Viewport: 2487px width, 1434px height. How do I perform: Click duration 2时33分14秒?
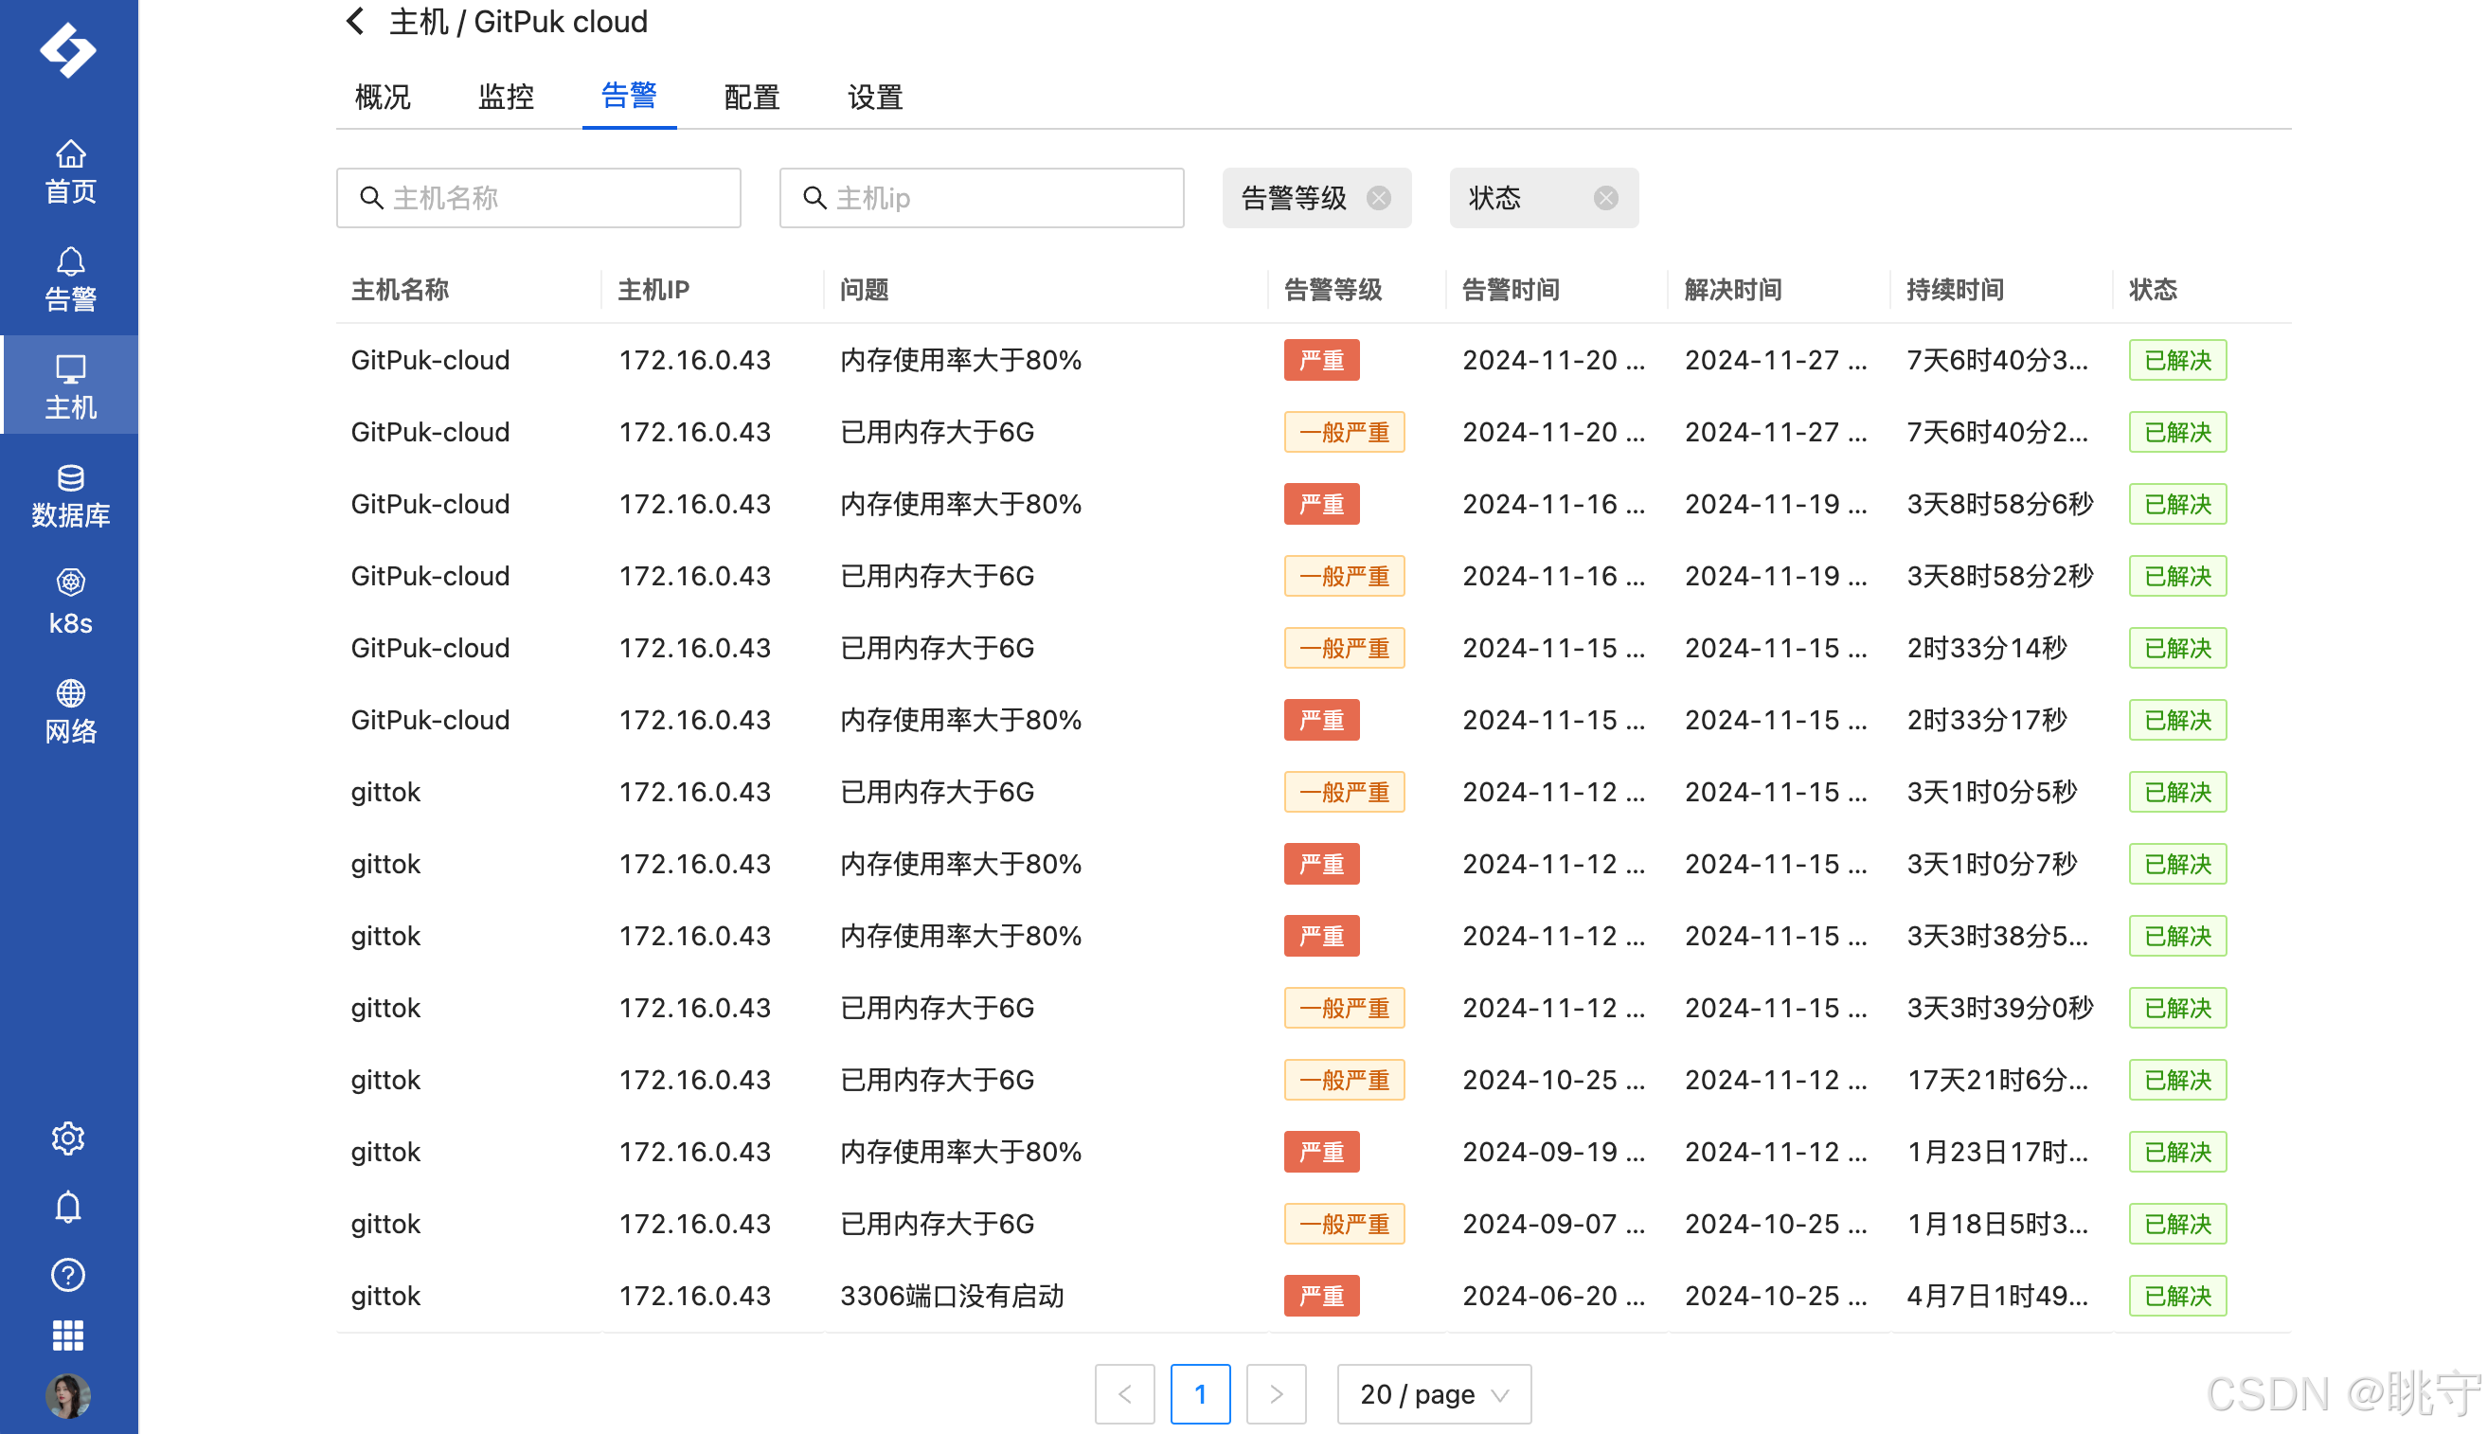click(x=1987, y=647)
